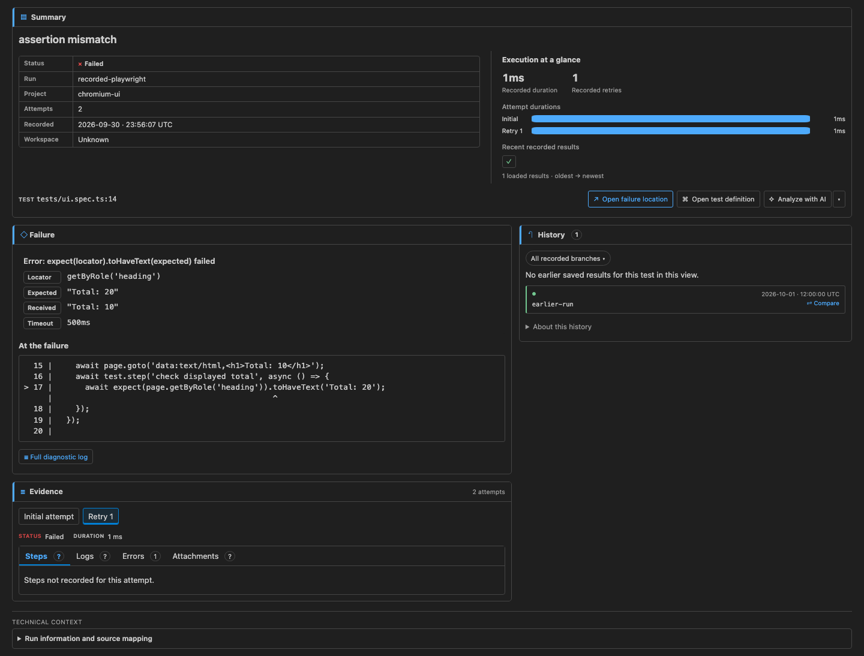
Task: Click the green dot on earlier-run entry
Action: point(534,294)
